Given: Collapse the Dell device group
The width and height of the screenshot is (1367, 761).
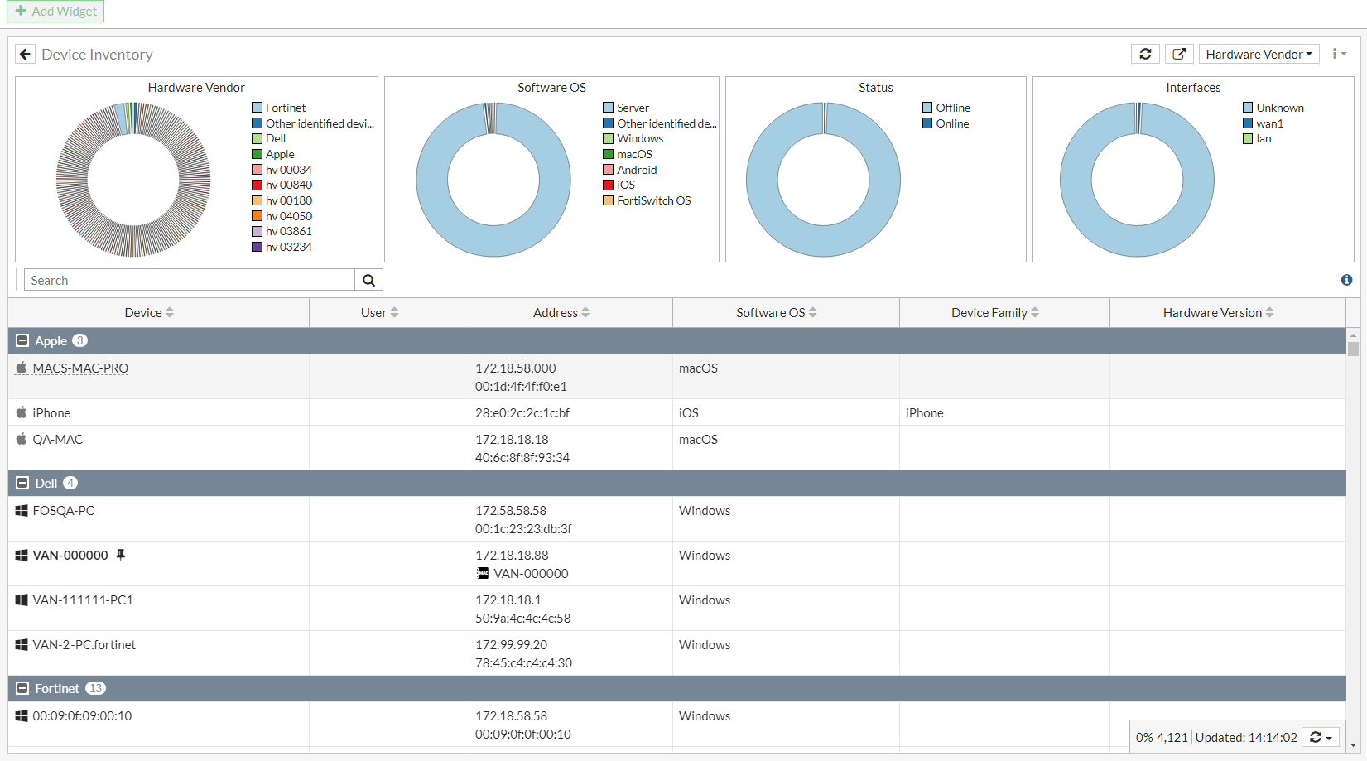Looking at the screenshot, I should (x=23, y=484).
